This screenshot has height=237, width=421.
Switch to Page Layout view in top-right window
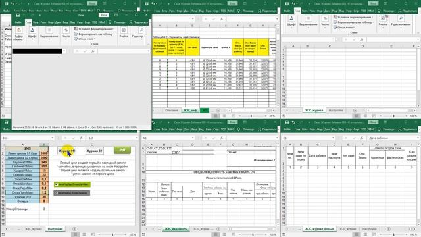click(x=365, y=116)
